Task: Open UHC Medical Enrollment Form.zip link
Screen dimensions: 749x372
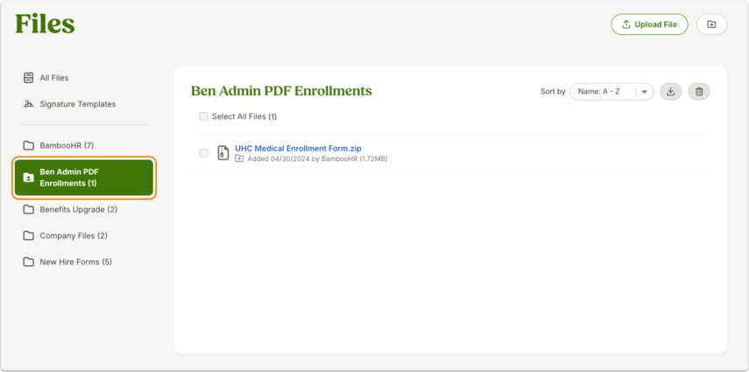Action: click(298, 149)
